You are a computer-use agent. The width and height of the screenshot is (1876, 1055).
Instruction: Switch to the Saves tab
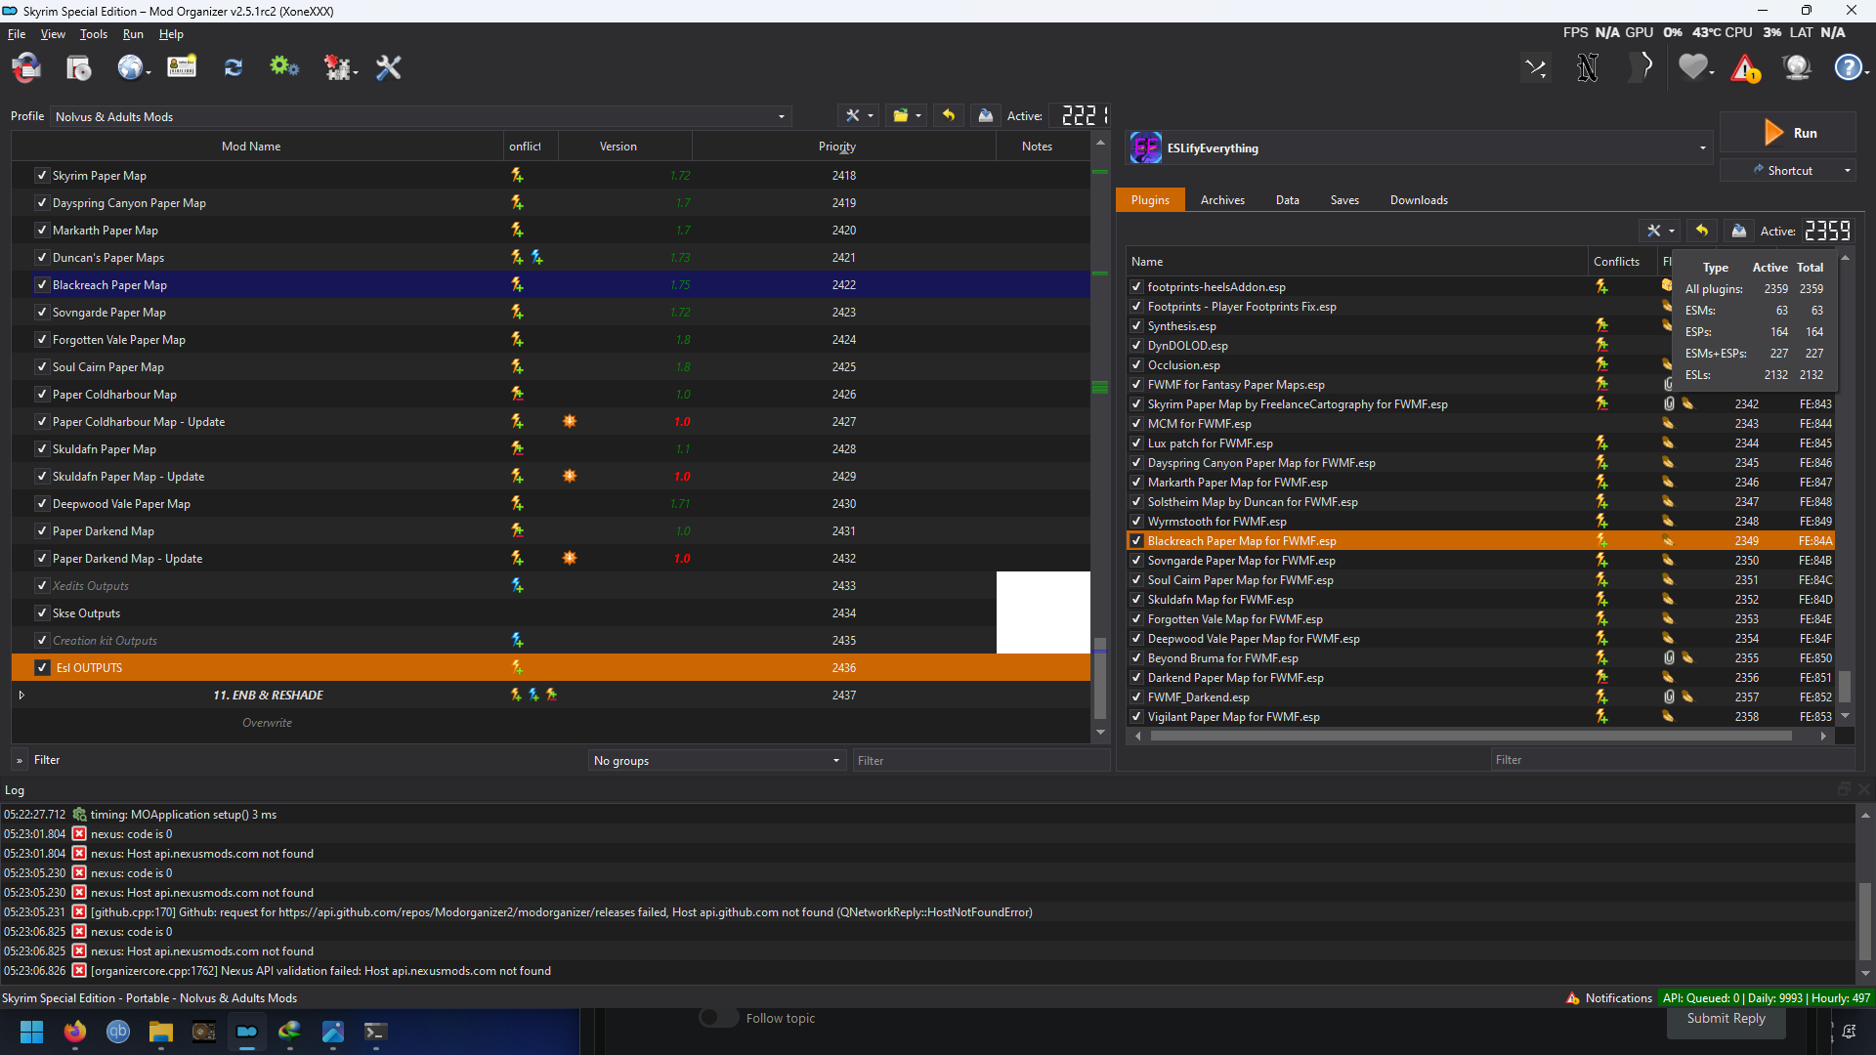click(x=1344, y=200)
